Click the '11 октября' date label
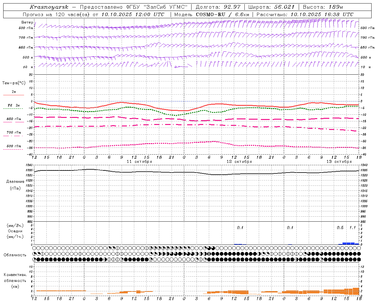 139,162
